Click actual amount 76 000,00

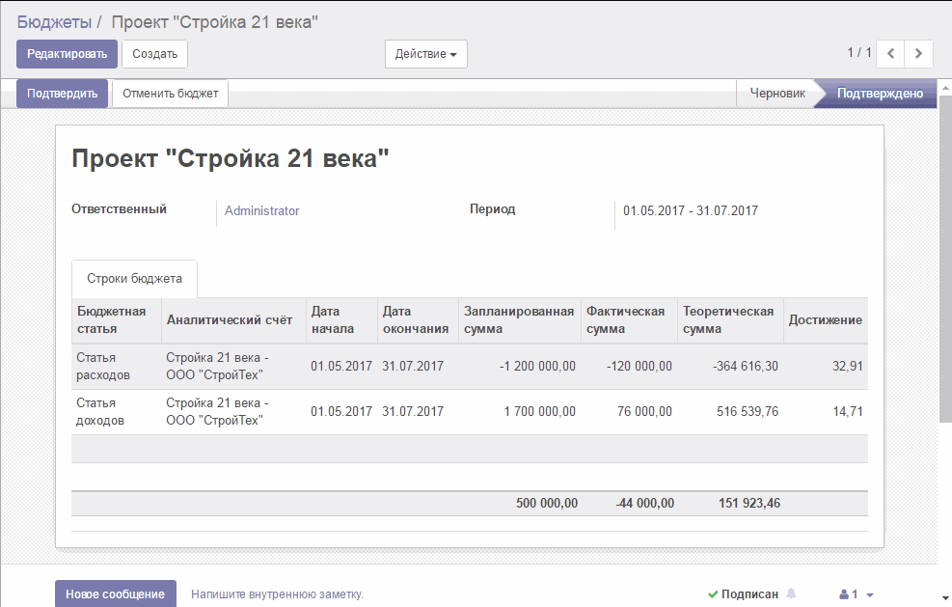644,411
